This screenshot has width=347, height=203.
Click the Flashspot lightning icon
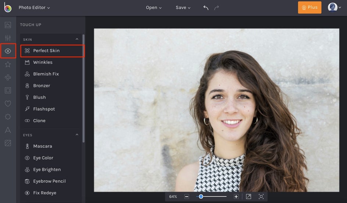[x=27, y=109]
